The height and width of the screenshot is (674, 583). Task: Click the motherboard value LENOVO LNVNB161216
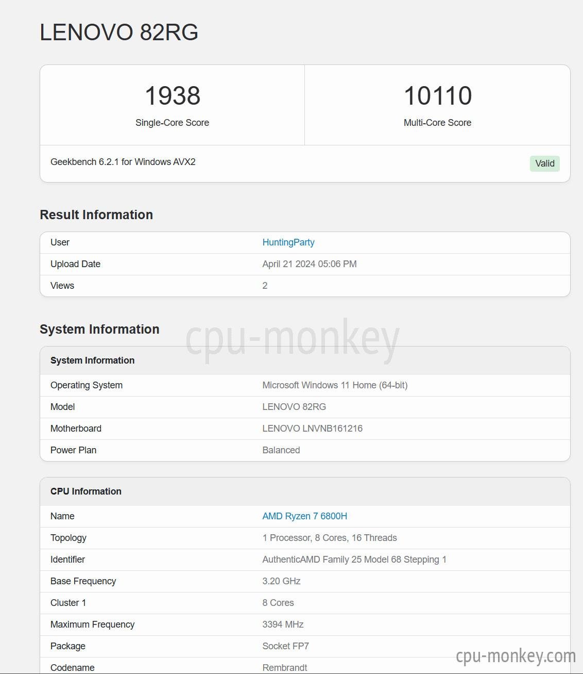313,429
